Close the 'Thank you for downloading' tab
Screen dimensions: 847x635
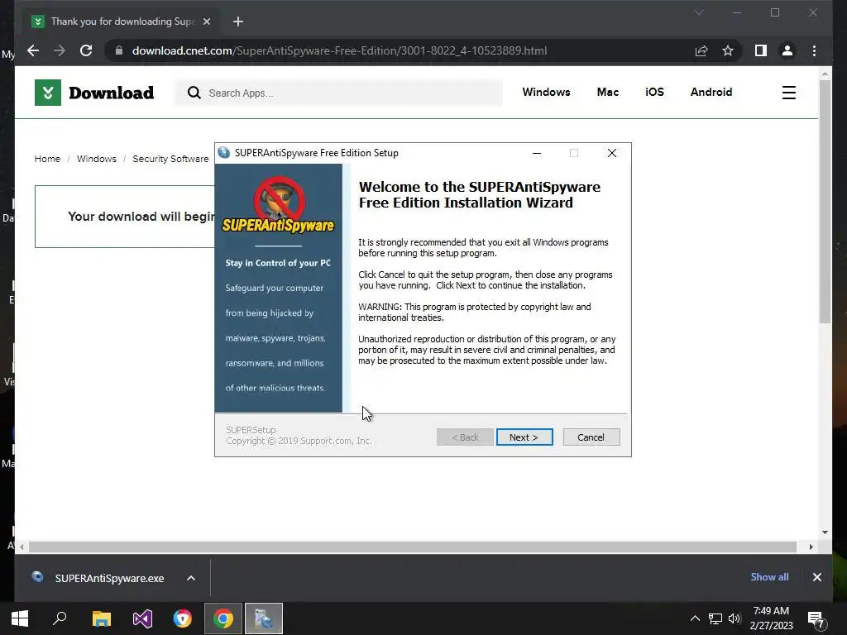206,21
